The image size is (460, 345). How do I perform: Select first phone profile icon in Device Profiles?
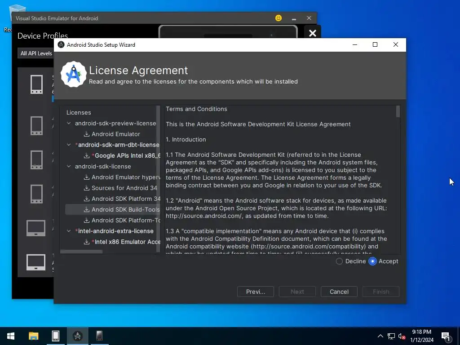pos(37,84)
